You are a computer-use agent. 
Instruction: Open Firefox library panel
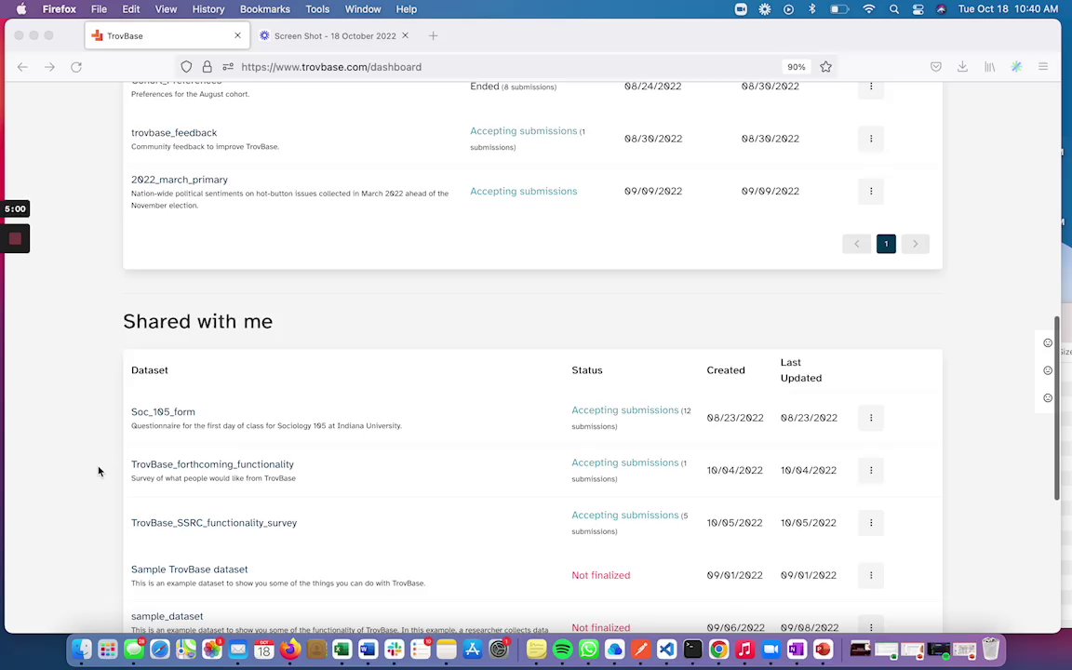[989, 67]
